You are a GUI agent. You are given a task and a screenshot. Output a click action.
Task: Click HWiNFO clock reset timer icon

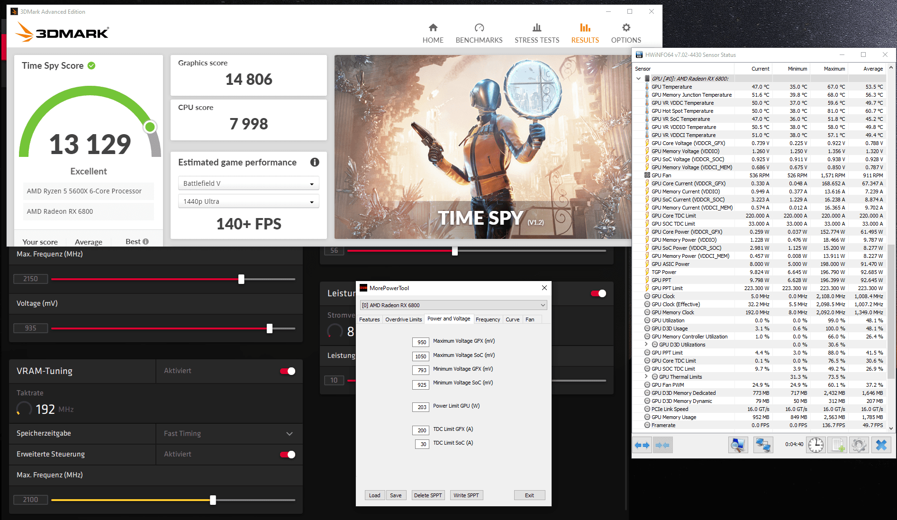[x=815, y=445]
